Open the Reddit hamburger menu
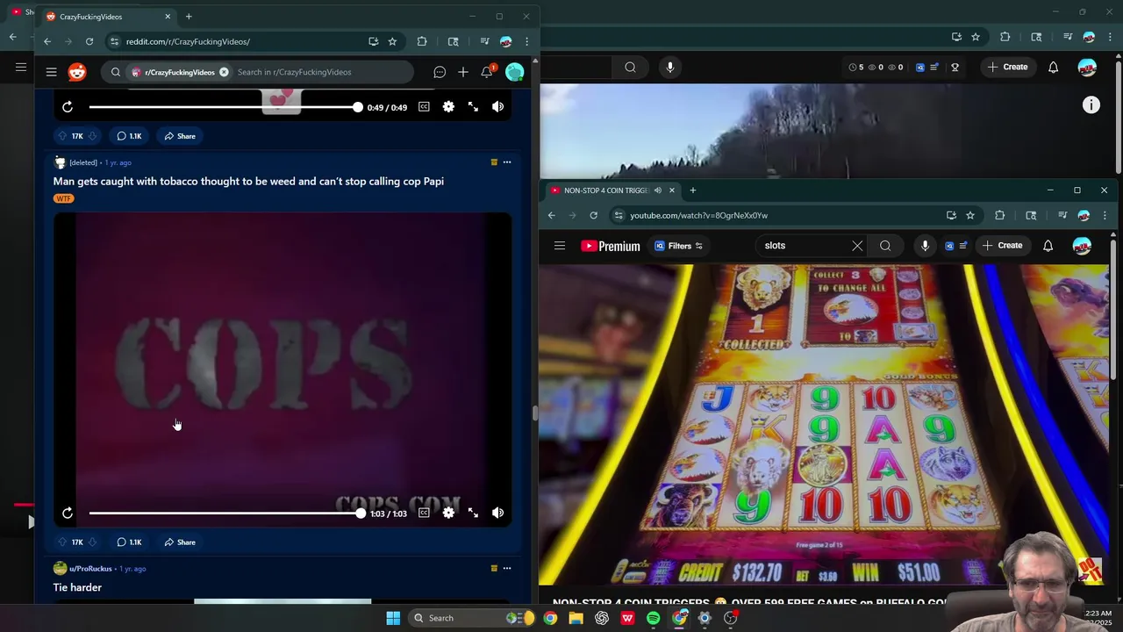Viewport: 1123px width, 632px height. [51, 72]
